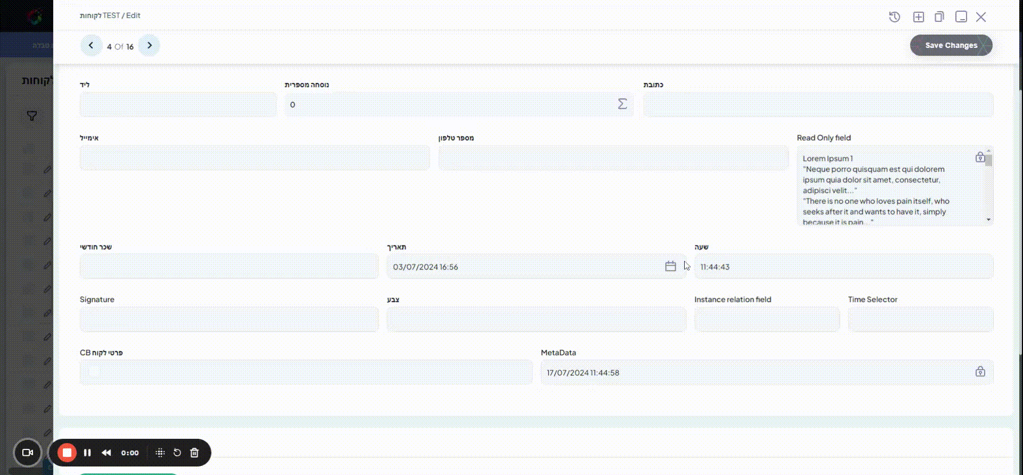
Task: Click the ליד input field
Action: coord(178,104)
